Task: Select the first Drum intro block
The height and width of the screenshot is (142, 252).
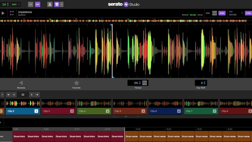Action: [x=19, y=136]
